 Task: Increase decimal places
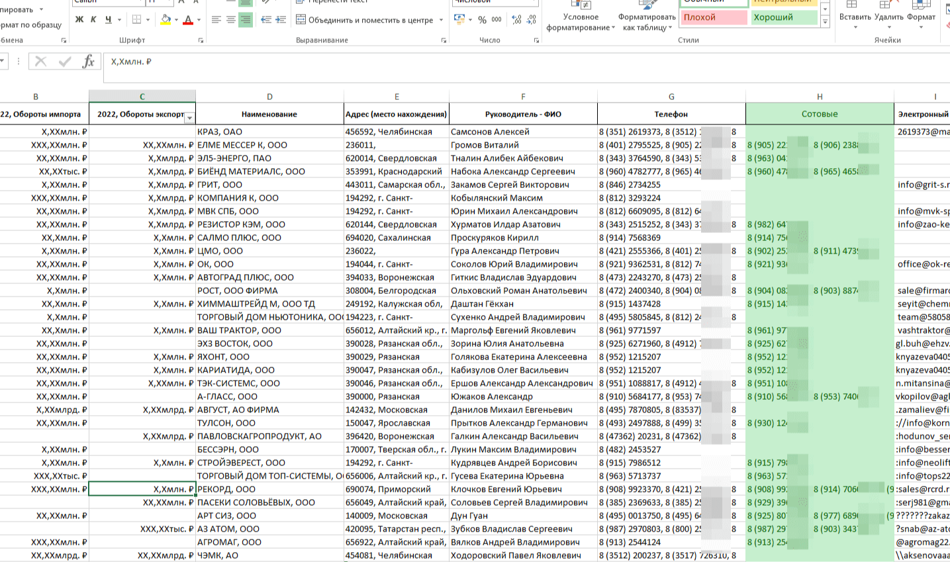tap(516, 20)
